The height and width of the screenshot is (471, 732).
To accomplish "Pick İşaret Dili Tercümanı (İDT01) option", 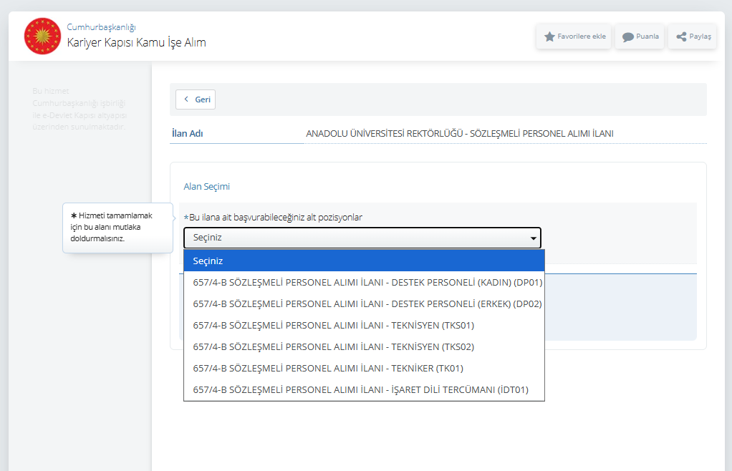I will [360, 390].
